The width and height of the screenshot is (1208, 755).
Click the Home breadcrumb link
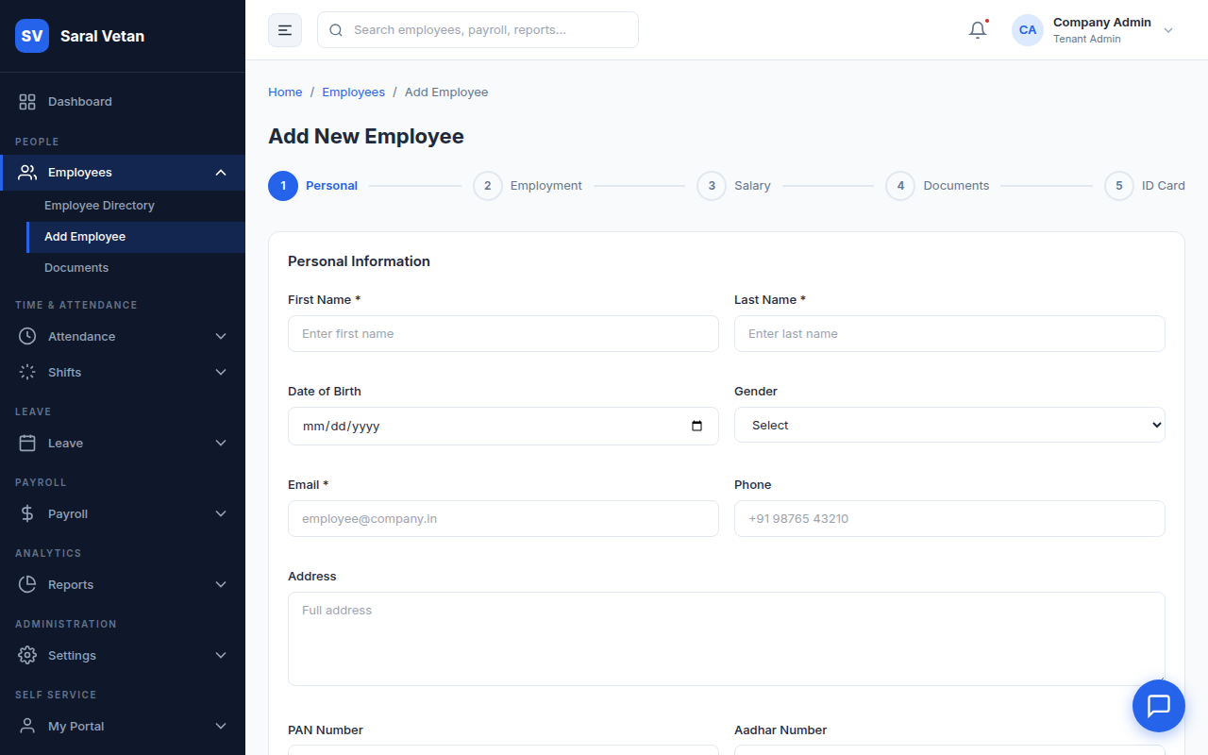point(285,92)
